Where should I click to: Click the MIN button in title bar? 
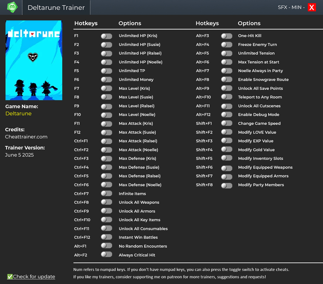pyautogui.click(x=296, y=8)
